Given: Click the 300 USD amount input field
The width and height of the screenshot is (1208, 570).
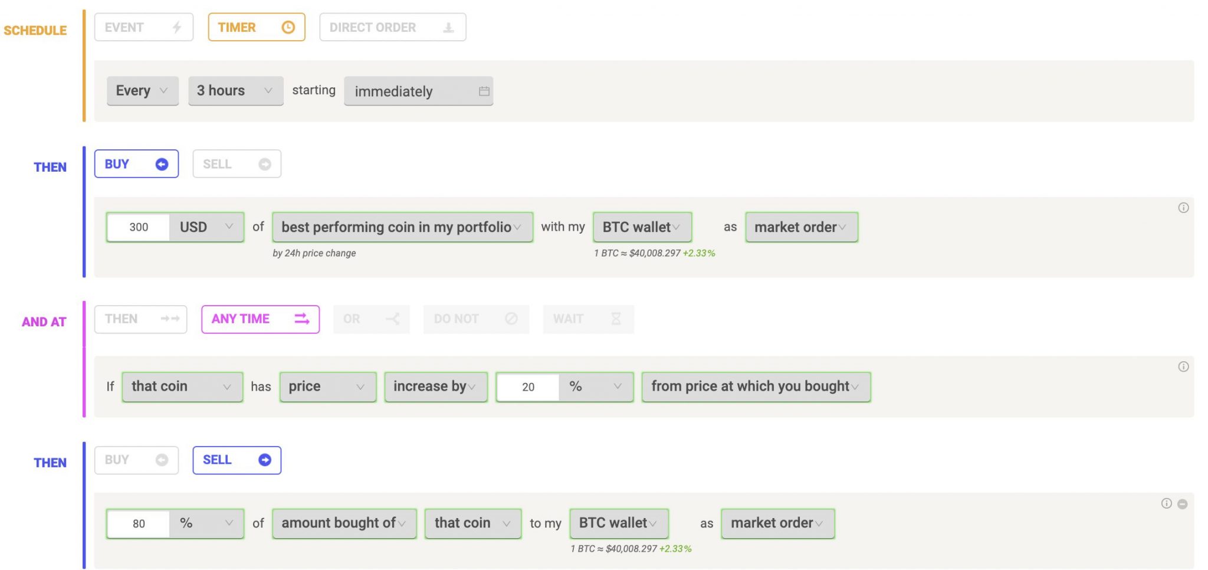Looking at the screenshot, I should (x=138, y=227).
